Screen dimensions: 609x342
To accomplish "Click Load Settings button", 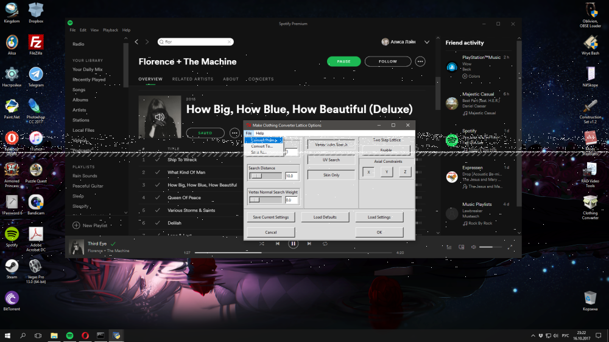I will pos(379,217).
